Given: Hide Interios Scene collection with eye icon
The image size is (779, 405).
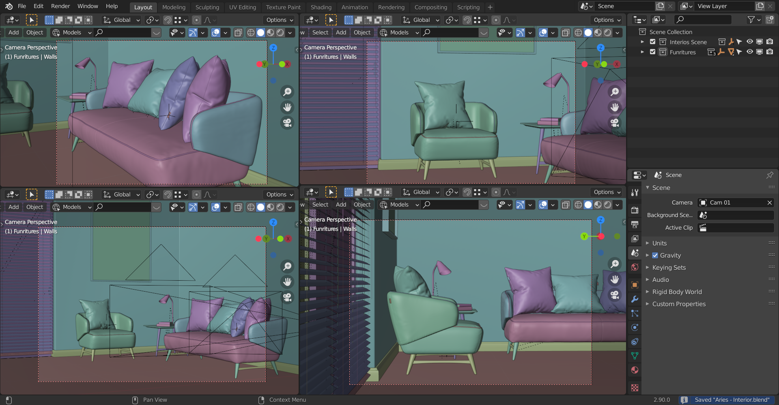Looking at the screenshot, I should coord(750,42).
